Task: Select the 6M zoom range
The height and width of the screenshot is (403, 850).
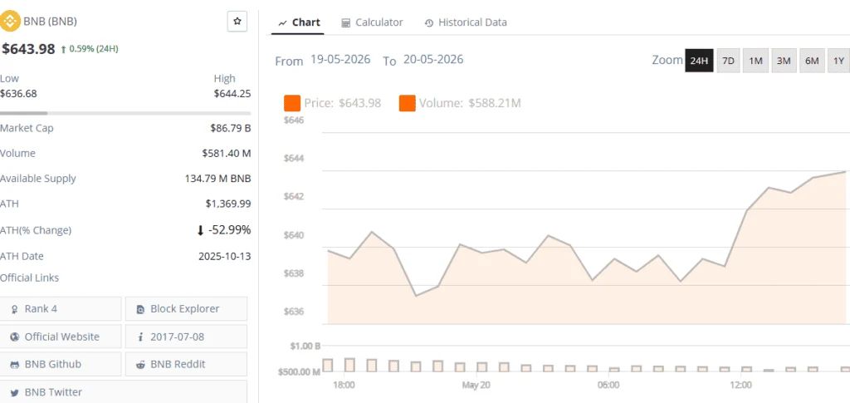Action: tap(812, 61)
